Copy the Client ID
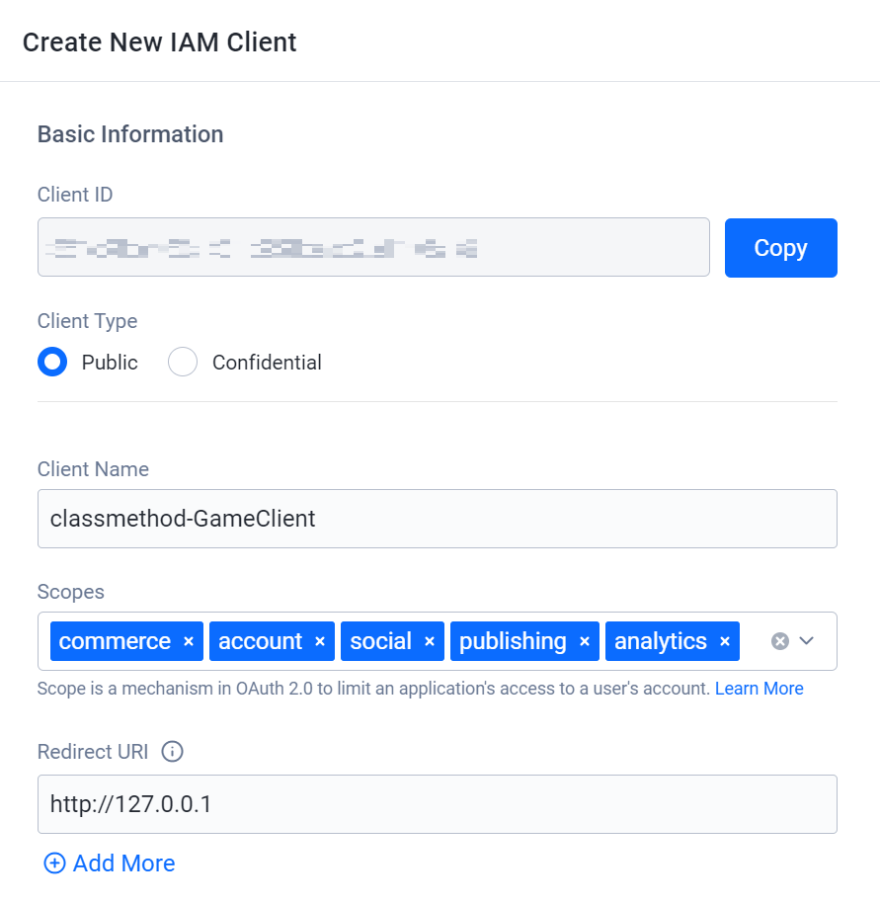The image size is (880, 904). pos(780,248)
